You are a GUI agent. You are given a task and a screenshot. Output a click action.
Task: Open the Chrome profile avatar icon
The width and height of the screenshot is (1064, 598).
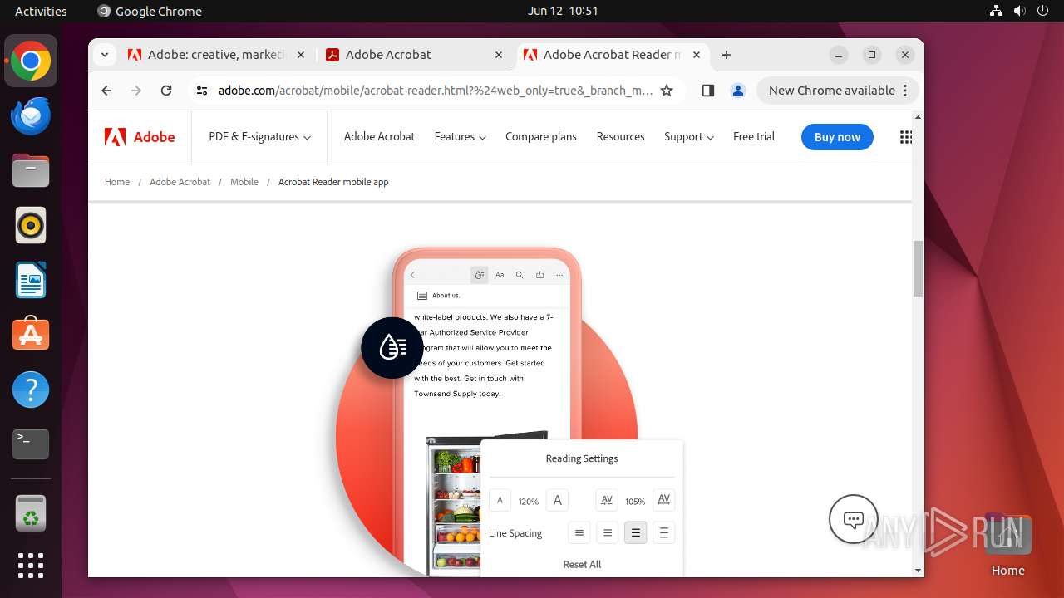point(737,91)
